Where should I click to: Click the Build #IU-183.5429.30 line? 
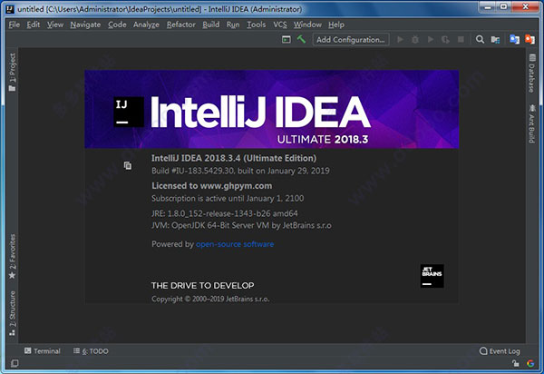point(240,171)
